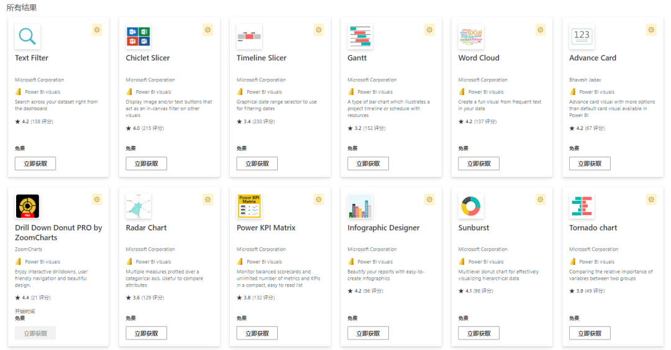Click certification badge on Timeline Slicer card
The height and width of the screenshot is (350, 671).
pos(318,30)
